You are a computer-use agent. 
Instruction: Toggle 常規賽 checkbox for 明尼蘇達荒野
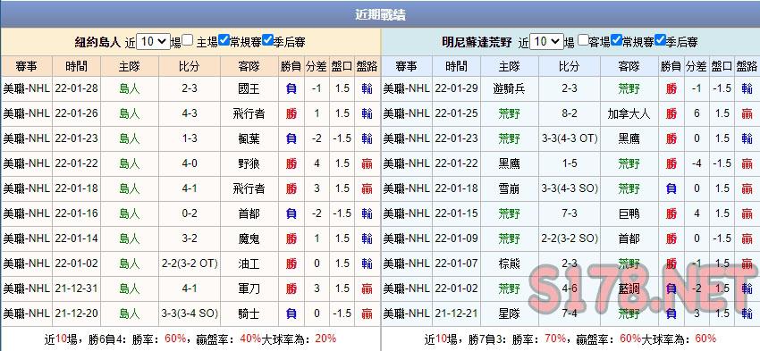[616, 41]
